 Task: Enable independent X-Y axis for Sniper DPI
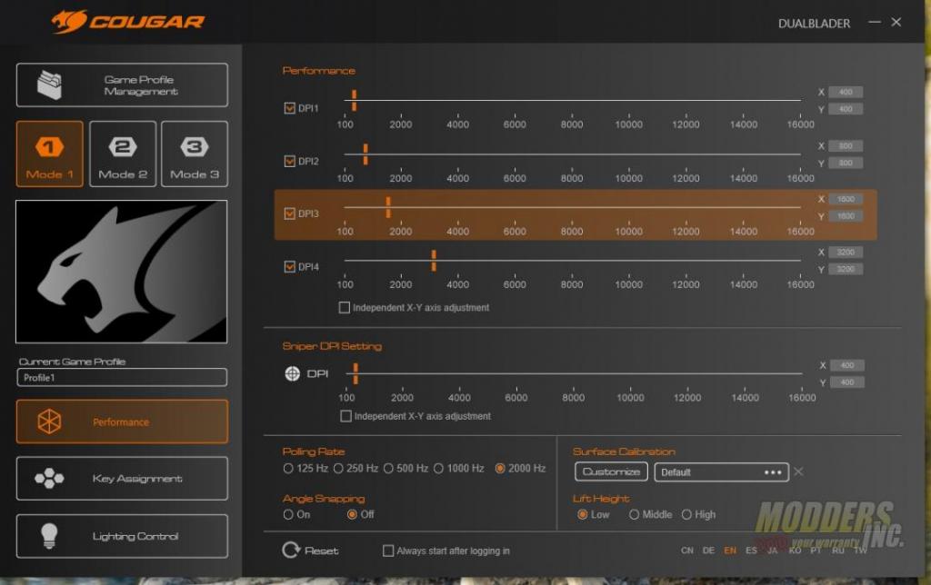point(345,416)
